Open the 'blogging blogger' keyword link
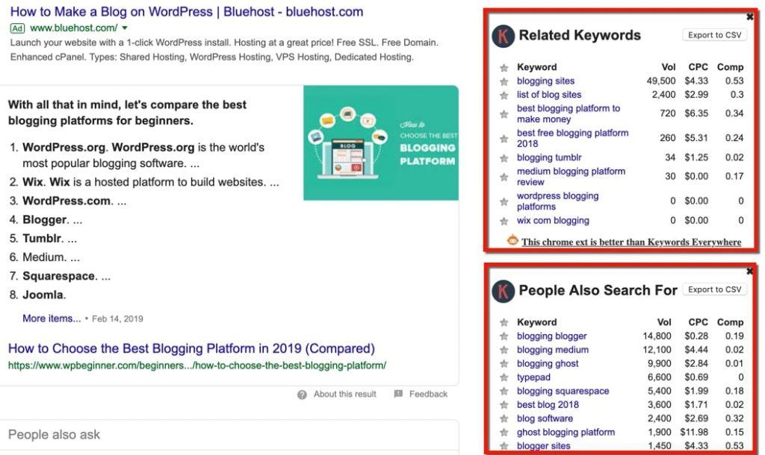765x455 pixels. coord(552,336)
